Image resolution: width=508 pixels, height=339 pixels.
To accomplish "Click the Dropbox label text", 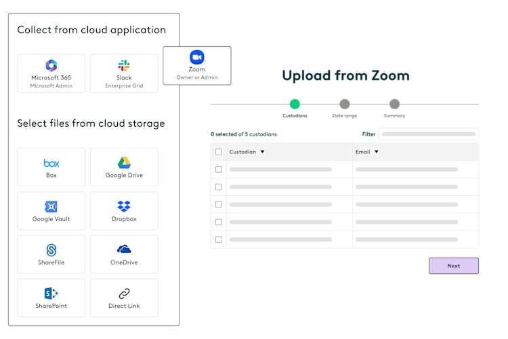I will click(124, 219).
